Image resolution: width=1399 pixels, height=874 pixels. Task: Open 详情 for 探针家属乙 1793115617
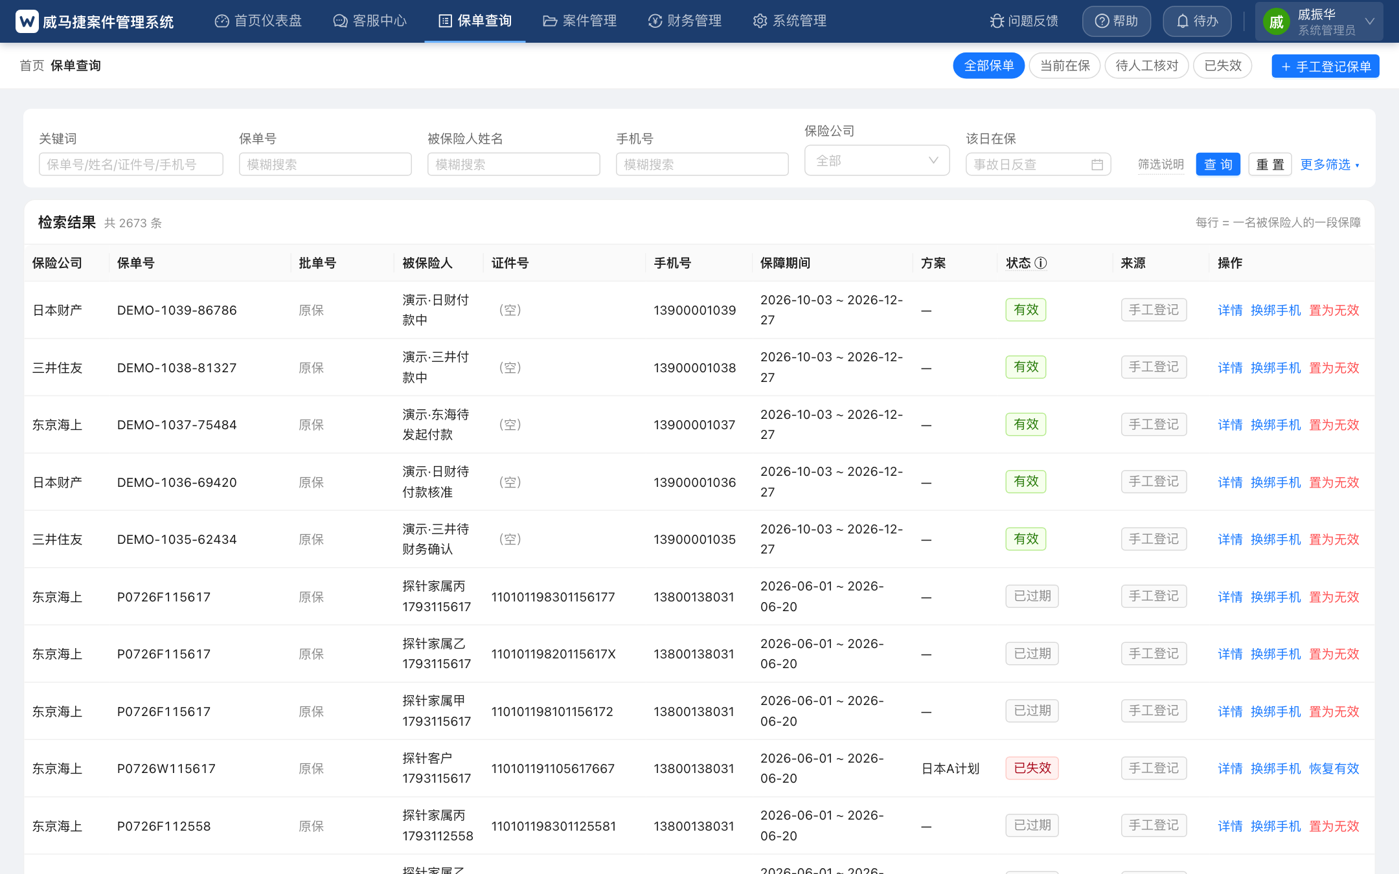1230,654
